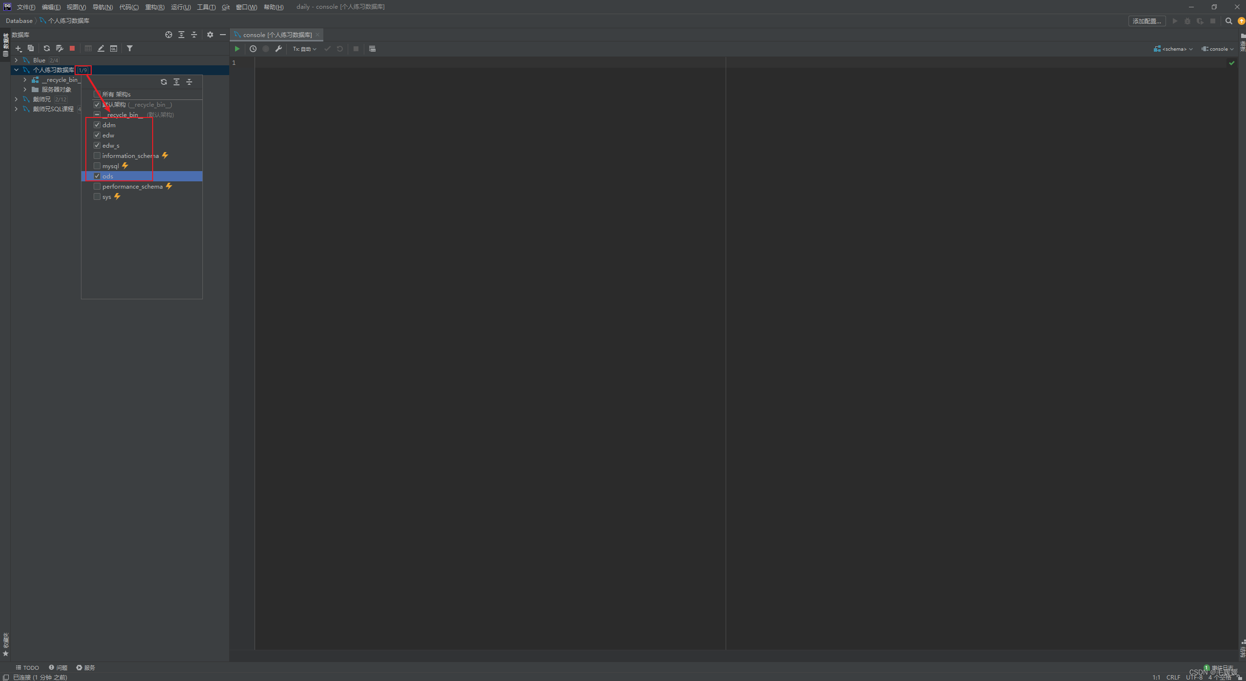
Task: Click the CRLF line separator indicator
Action: click(1173, 677)
